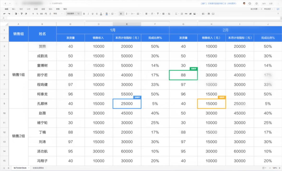
Task: Select the 1月 header cell
Action: click(x=113, y=30)
